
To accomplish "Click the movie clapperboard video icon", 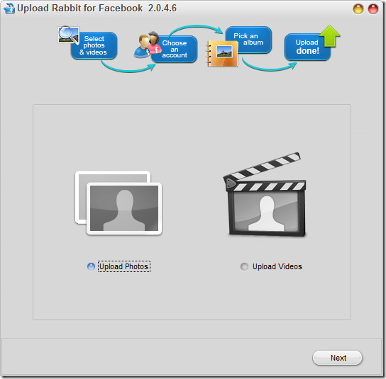I will click(265, 195).
